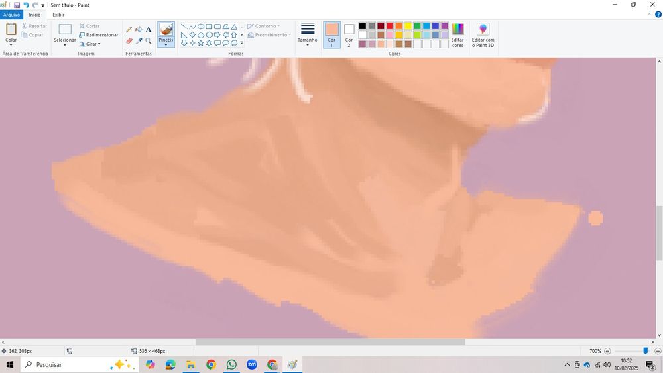The image size is (663, 373).
Task: Select the Pencil tool
Action: 129,30
